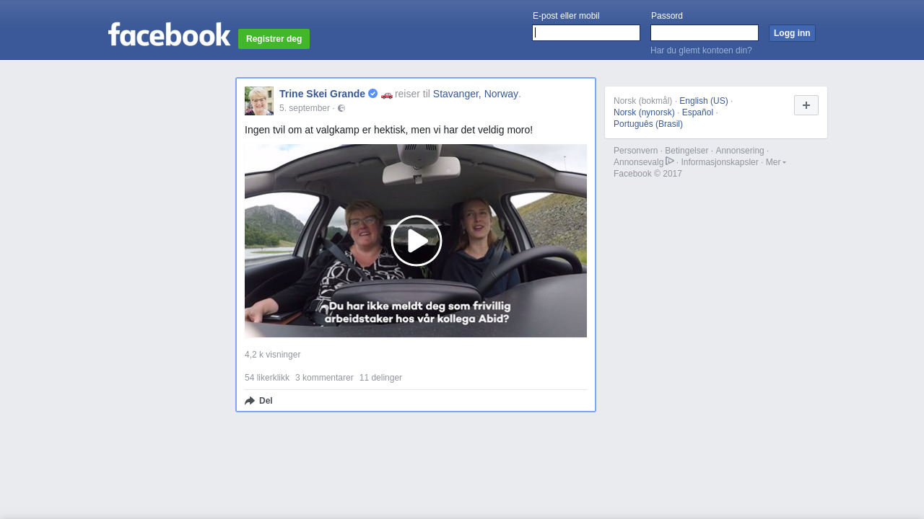
Task: Click the 'Facebook © 2017' copyright text
Action: click(x=648, y=174)
